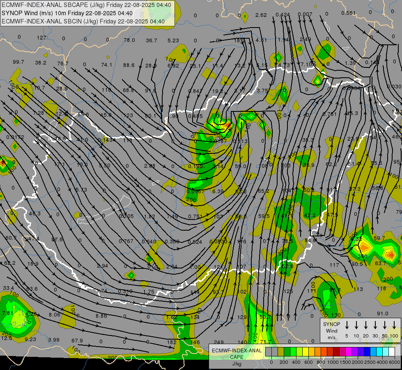
Task: Click the map value 249
Action: pos(219,342)
